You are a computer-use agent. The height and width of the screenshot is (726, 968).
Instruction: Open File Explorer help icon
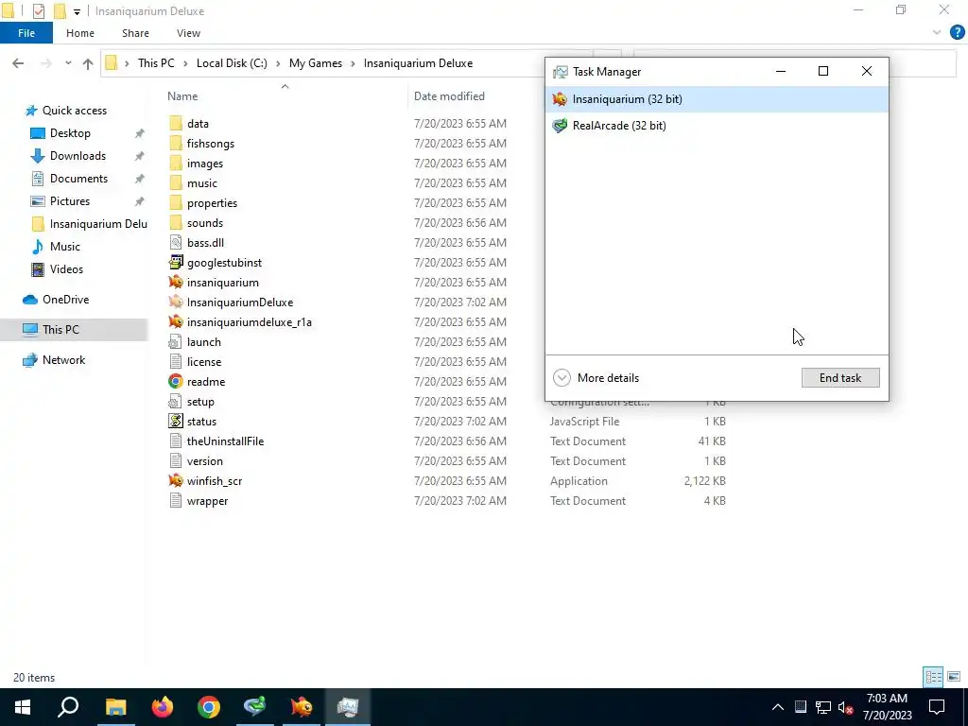(957, 33)
